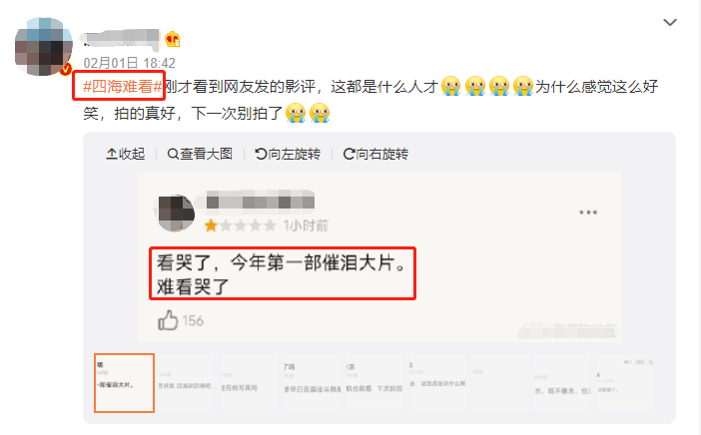Open the #四海难看# hashtag link
This screenshot has height=435, width=701.
coord(122,86)
